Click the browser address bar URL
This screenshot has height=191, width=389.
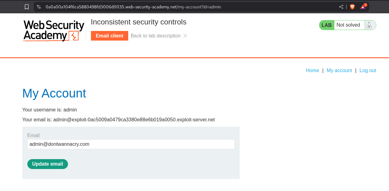(133, 7)
